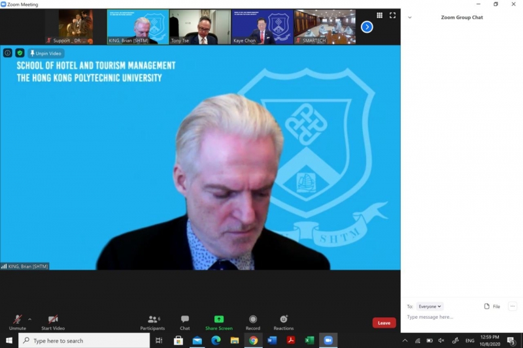Start Video from the toolbar
Viewport: 523px width, 348px height.
coord(53,323)
